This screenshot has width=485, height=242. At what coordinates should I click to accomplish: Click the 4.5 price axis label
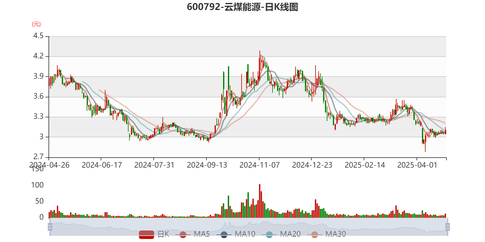pos(38,36)
